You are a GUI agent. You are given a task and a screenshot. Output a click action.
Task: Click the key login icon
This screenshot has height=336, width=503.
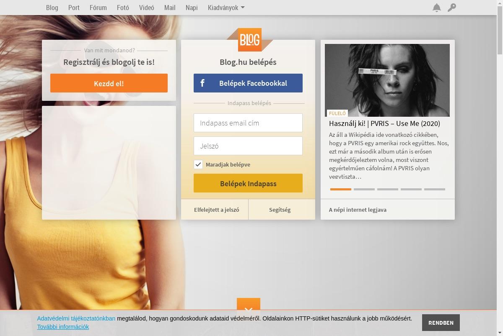tap(451, 8)
